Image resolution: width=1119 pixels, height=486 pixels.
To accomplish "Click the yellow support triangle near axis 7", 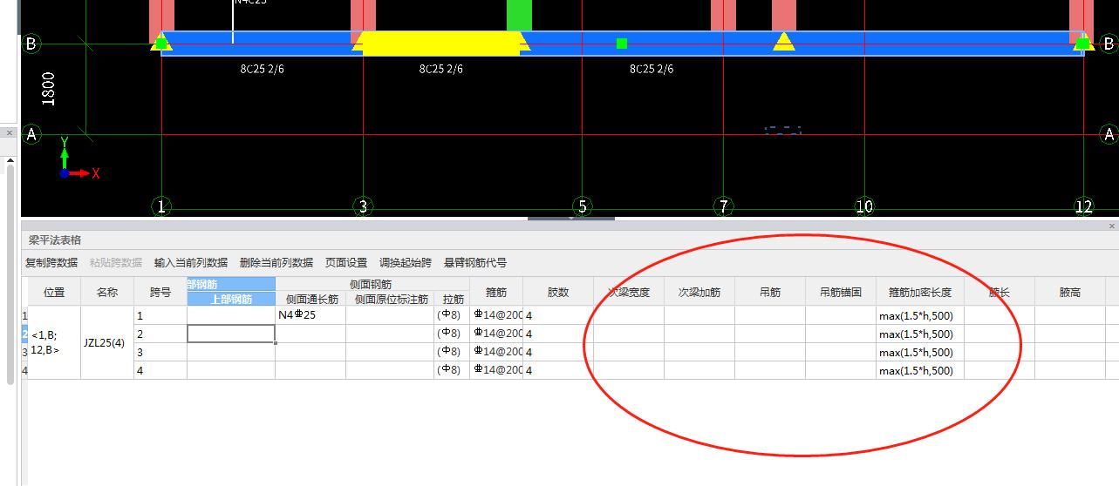I will 783,41.
